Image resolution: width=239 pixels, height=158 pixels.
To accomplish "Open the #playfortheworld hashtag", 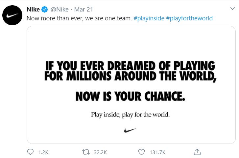I will click(189, 18).
